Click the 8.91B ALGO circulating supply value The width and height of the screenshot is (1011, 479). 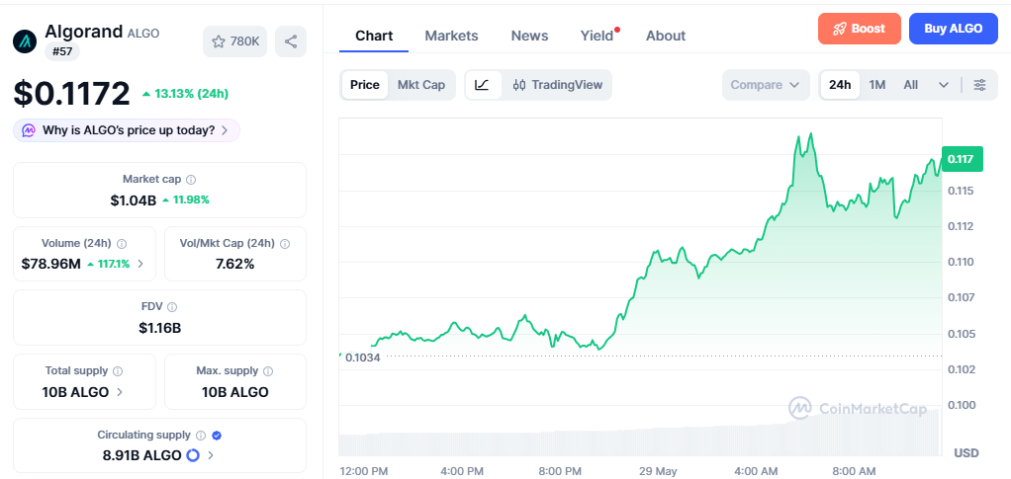point(141,456)
